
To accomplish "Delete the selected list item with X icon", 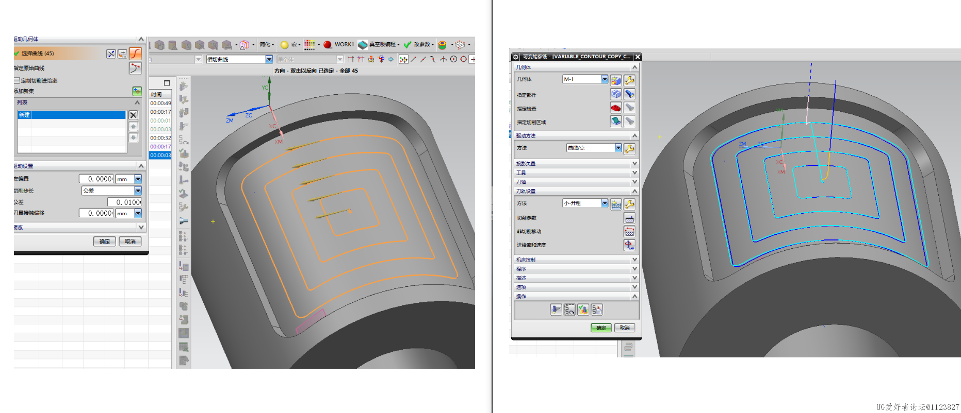I will coord(133,115).
